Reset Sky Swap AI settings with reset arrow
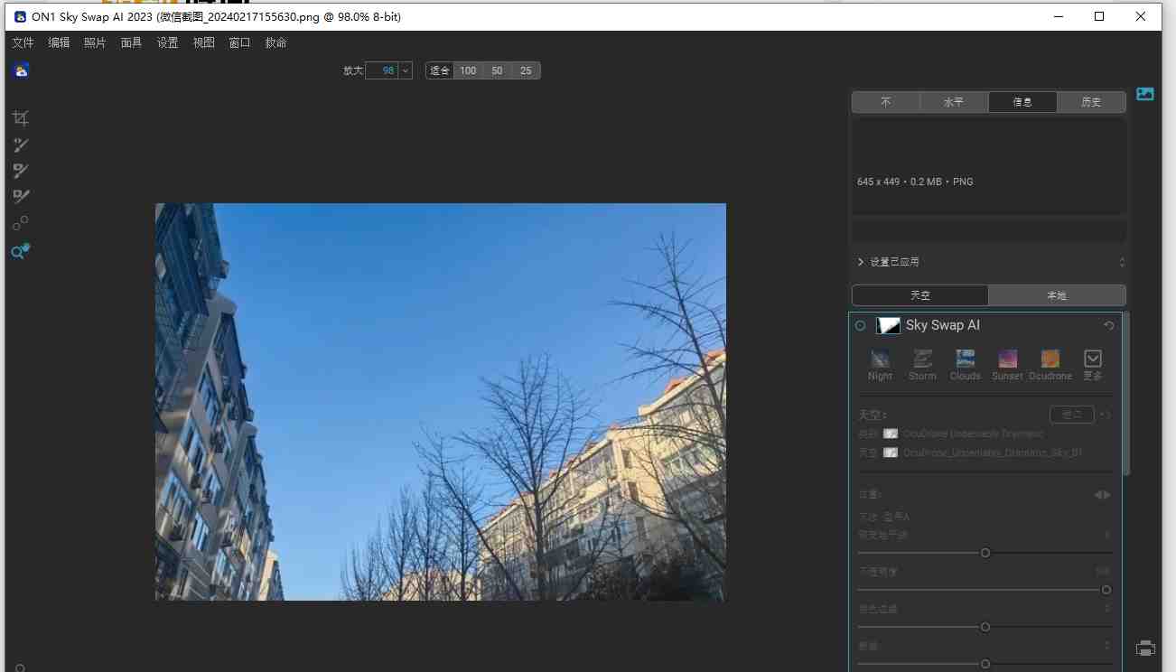 (1109, 325)
